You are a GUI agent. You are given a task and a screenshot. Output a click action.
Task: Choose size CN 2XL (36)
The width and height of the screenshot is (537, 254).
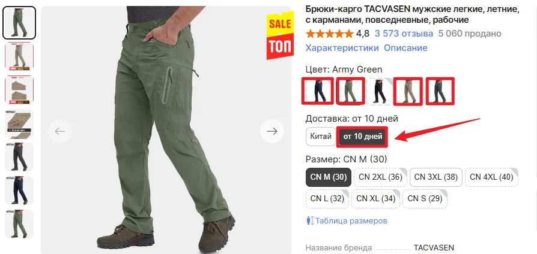380,177
